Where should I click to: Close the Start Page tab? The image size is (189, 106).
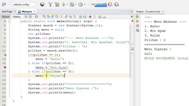(15, 11)
